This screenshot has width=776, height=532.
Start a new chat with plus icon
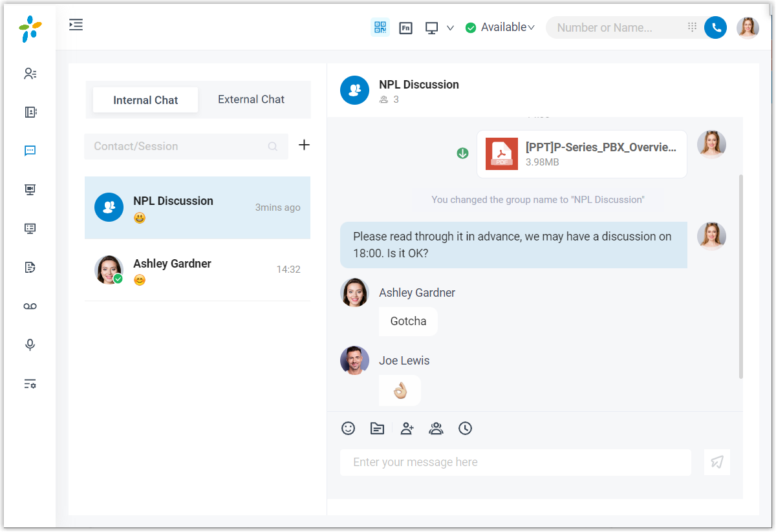pos(304,145)
